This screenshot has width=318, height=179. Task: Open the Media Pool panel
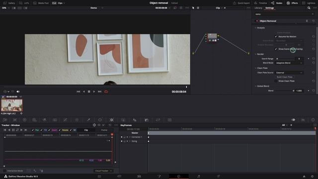point(41,3)
